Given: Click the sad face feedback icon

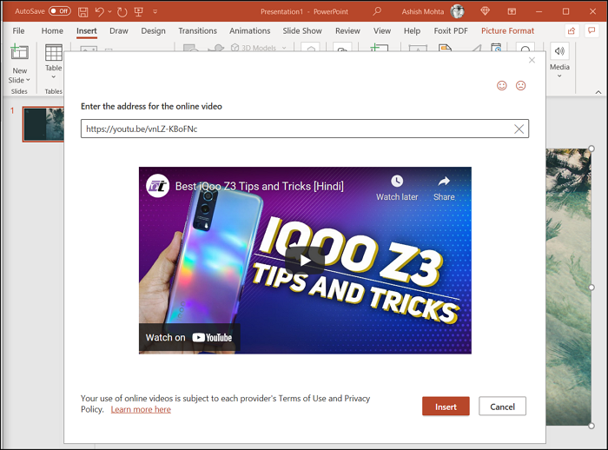Looking at the screenshot, I should [x=521, y=85].
